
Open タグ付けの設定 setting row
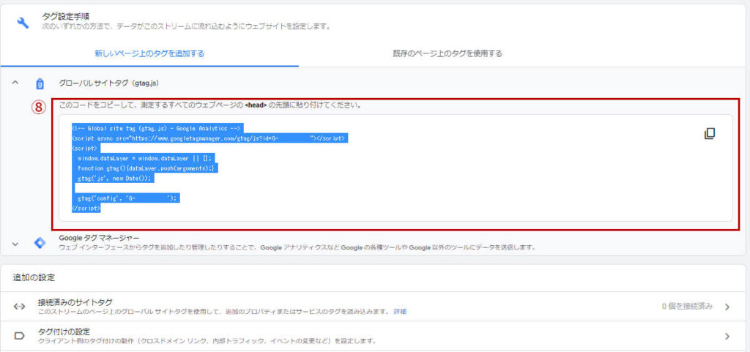pos(373,336)
